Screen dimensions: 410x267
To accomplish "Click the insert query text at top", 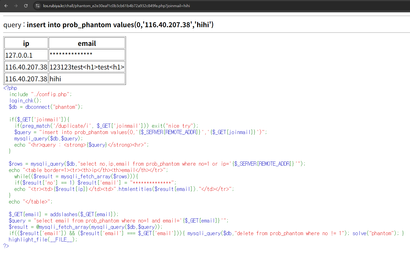I will pos(120,25).
